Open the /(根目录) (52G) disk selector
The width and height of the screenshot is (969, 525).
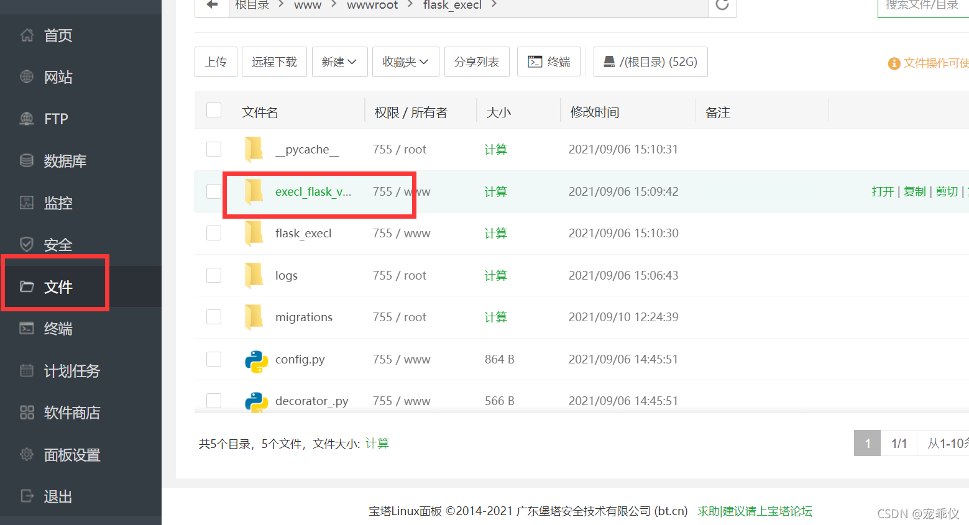pos(650,62)
